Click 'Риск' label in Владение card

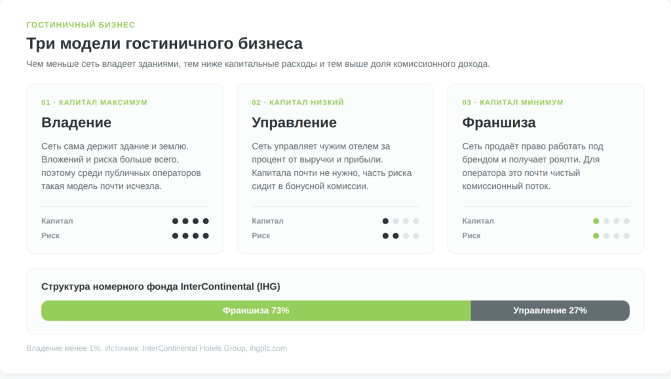[x=50, y=235]
